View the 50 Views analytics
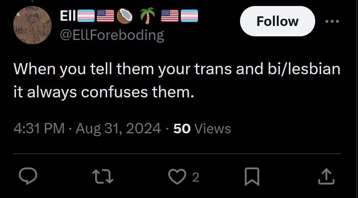The image size is (358, 198). coord(202,129)
